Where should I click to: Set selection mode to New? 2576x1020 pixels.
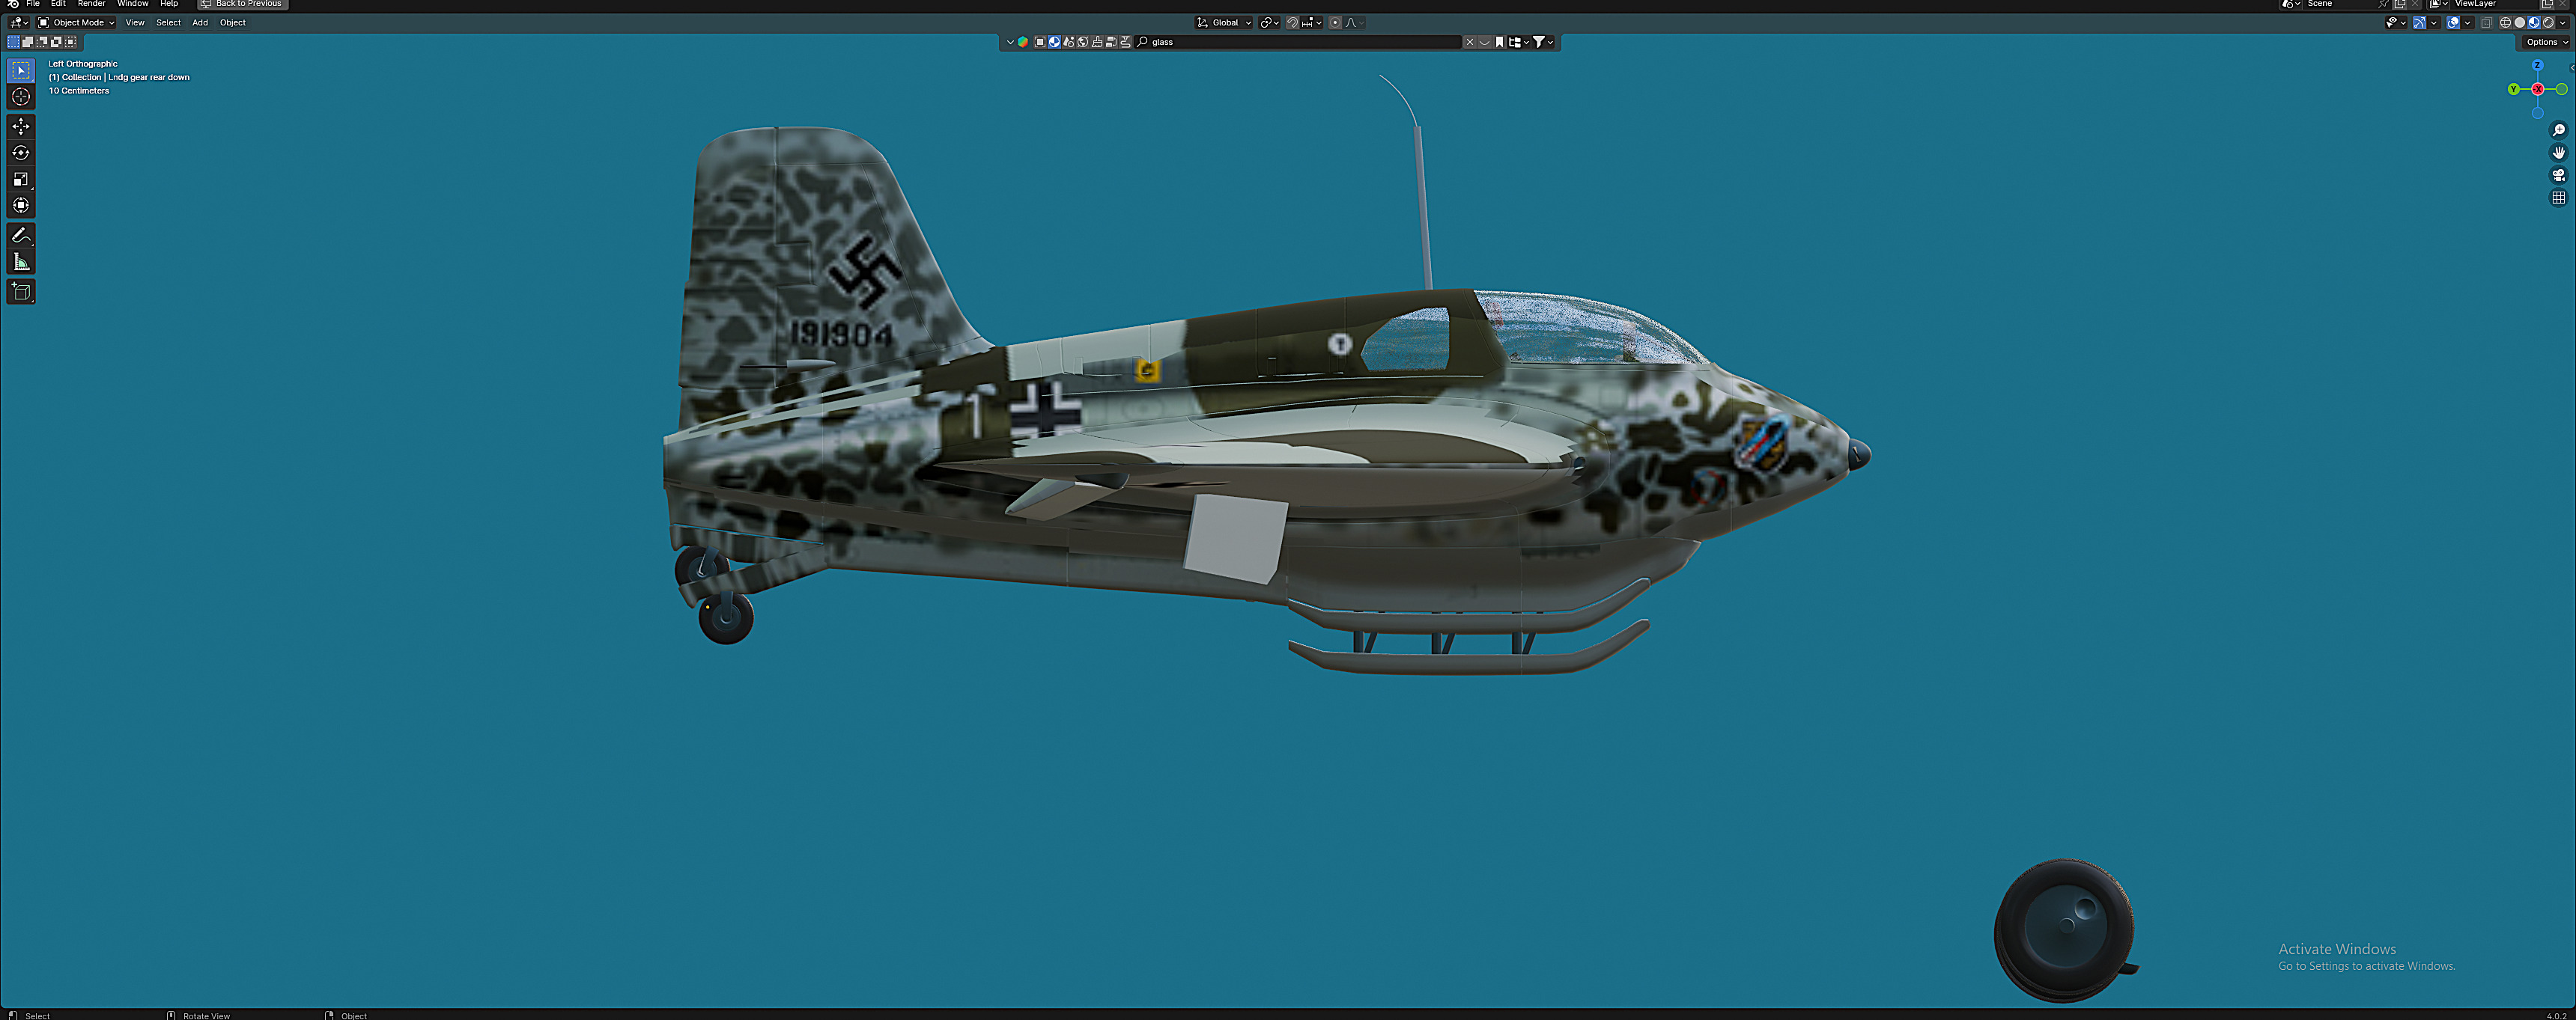coord(14,42)
